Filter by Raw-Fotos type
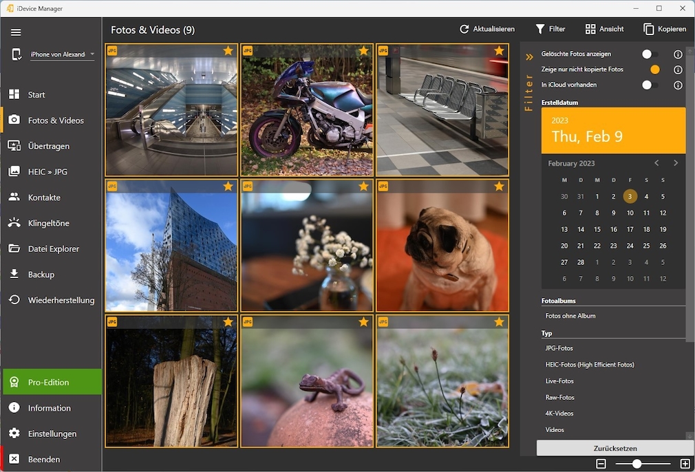 (559, 397)
